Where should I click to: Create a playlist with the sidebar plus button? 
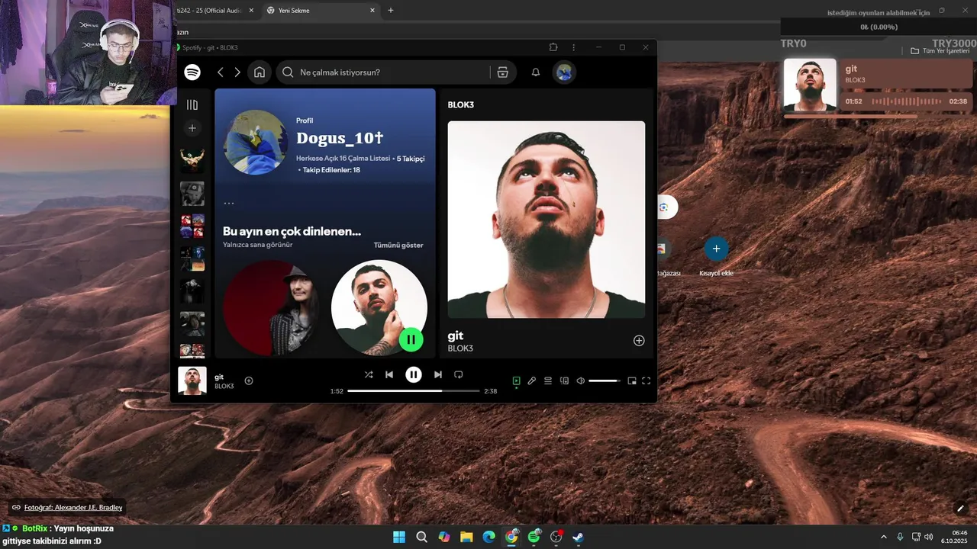(192, 128)
